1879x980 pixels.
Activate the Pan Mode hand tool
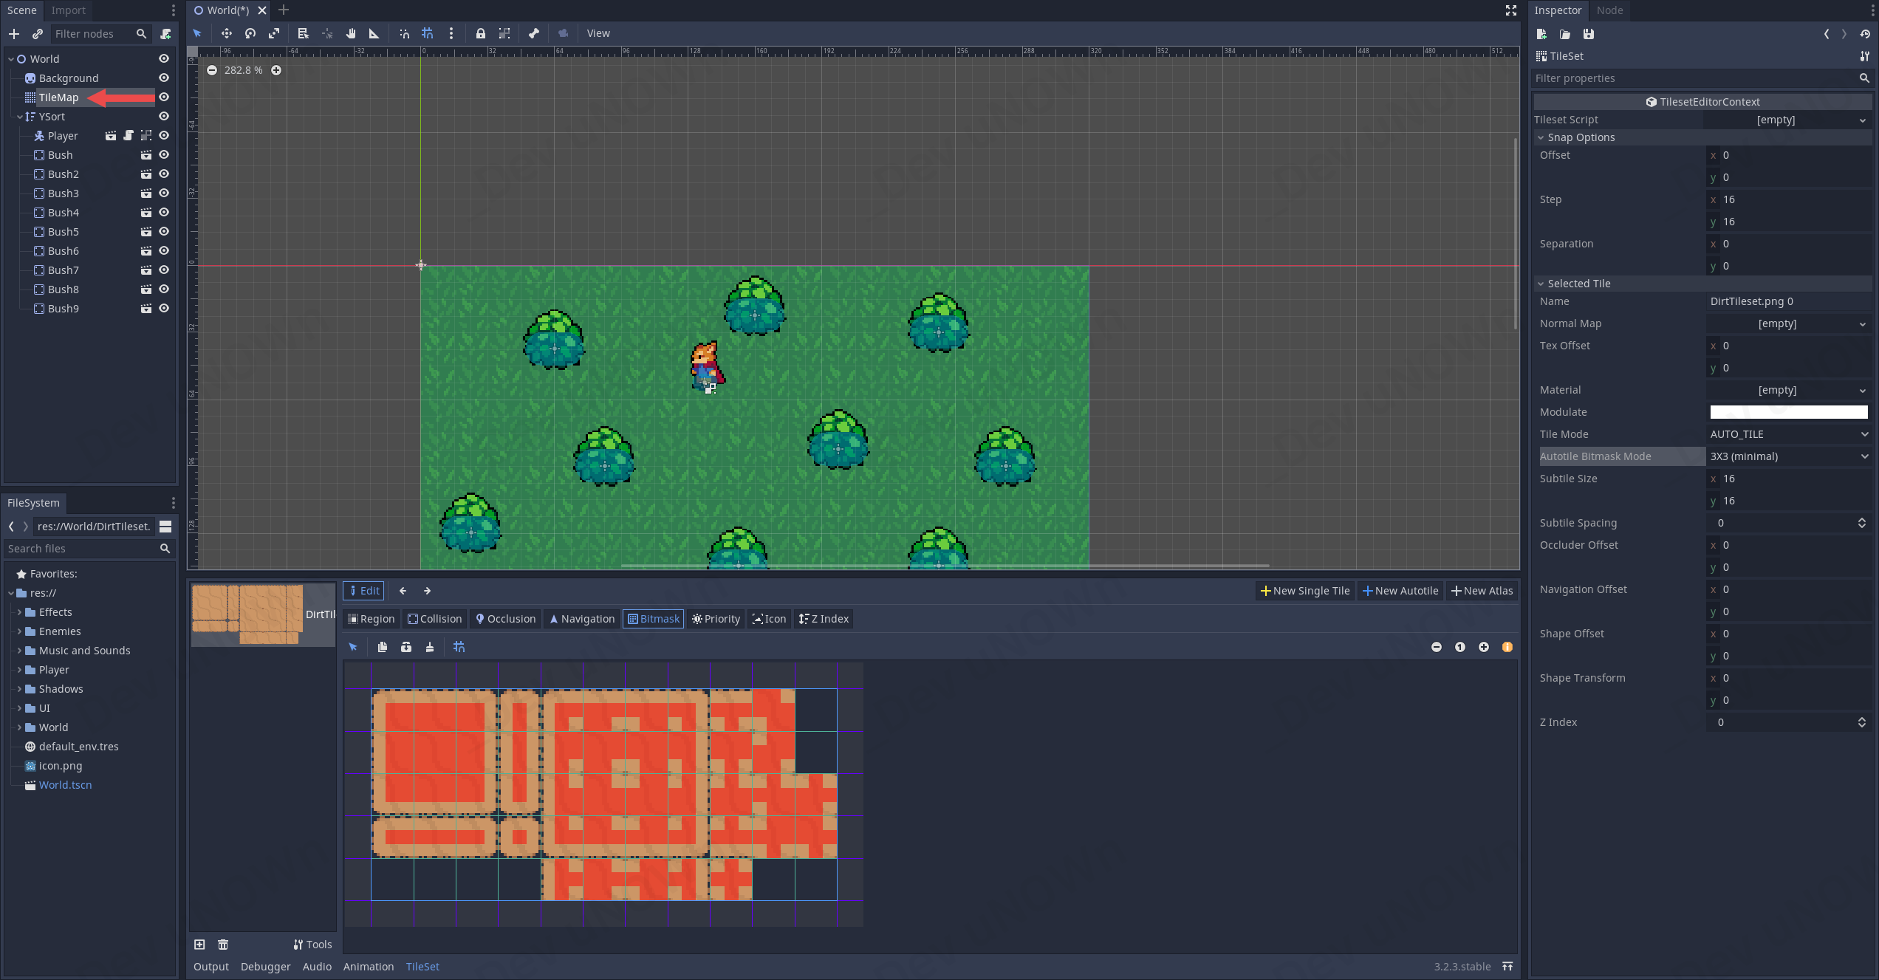pos(351,33)
